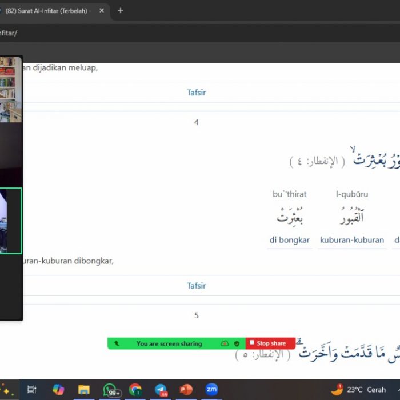
Task: Open Telegram from the taskbar
Action: [161, 390]
